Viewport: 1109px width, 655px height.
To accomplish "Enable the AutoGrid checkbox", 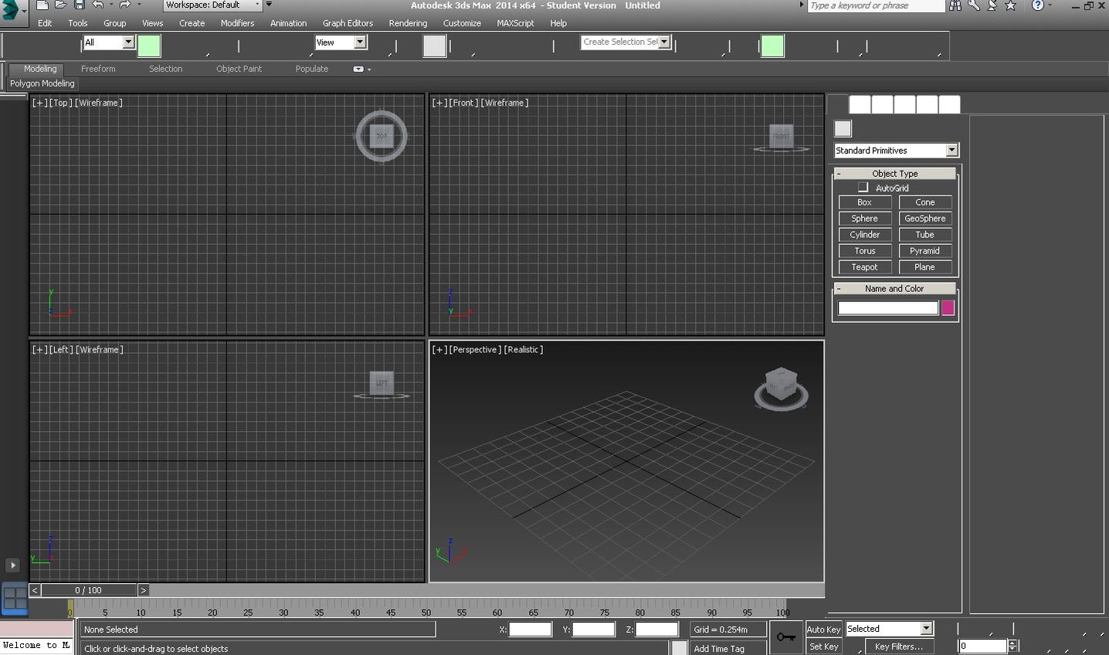I will (863, 188).
